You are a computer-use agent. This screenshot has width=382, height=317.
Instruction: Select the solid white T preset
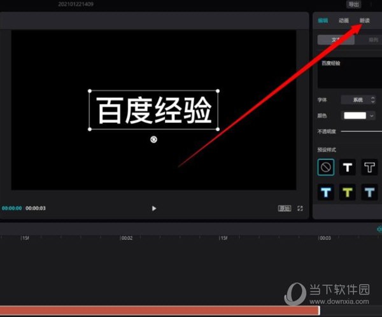[x=348, y=167]
